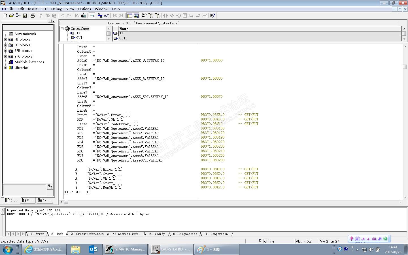Switch to the 4: Address info. tab
This screenshot has width=408, height=255.
click(x=126, y=234)
